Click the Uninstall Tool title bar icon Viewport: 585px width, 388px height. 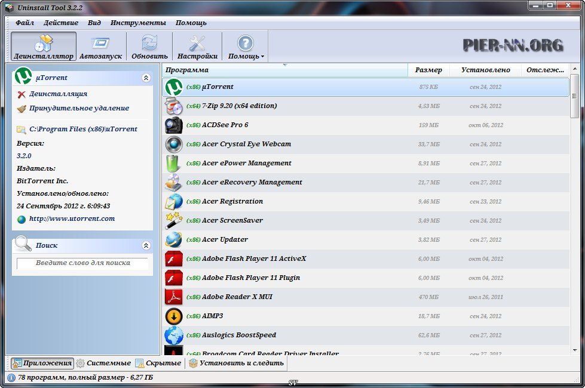[x=10, y=7]
